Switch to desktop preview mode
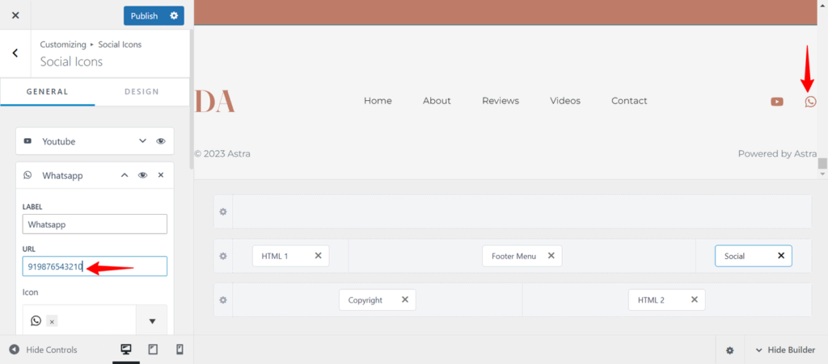828x364 pixels. pyautogui.click(x=126, y=349)
